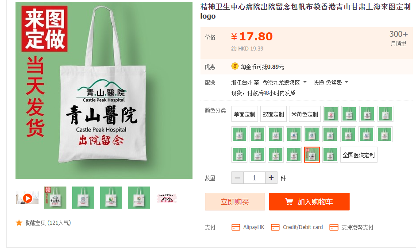Select the 米黄色定制 option
The height and width of the screenshot is (249, 416).
pyautogui.click(x=305, y=114)
